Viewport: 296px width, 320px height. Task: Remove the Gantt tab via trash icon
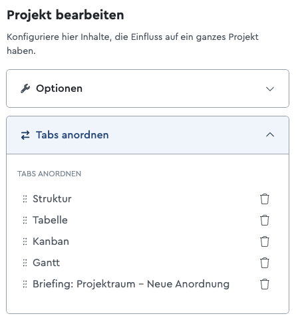[265, 263]
